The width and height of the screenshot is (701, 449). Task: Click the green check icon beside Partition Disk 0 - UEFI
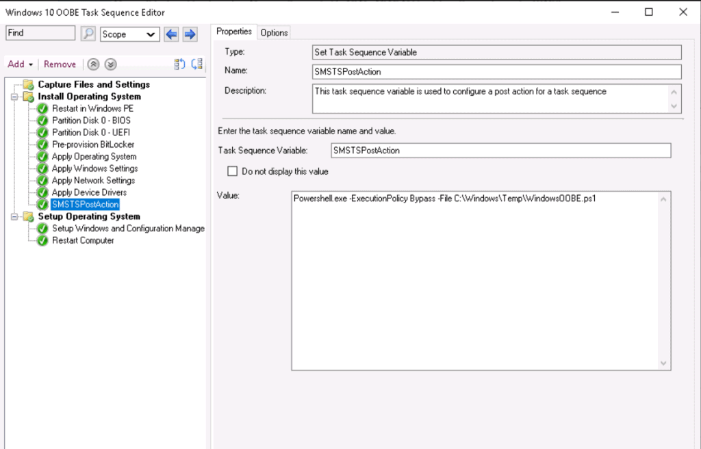pyautogui.click(x=42, y=133)
